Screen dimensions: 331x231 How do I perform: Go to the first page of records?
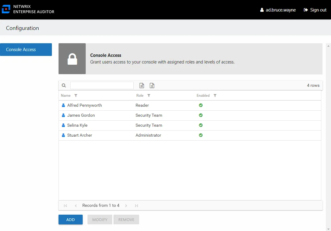pyautogui.click(x=65, y=206)
